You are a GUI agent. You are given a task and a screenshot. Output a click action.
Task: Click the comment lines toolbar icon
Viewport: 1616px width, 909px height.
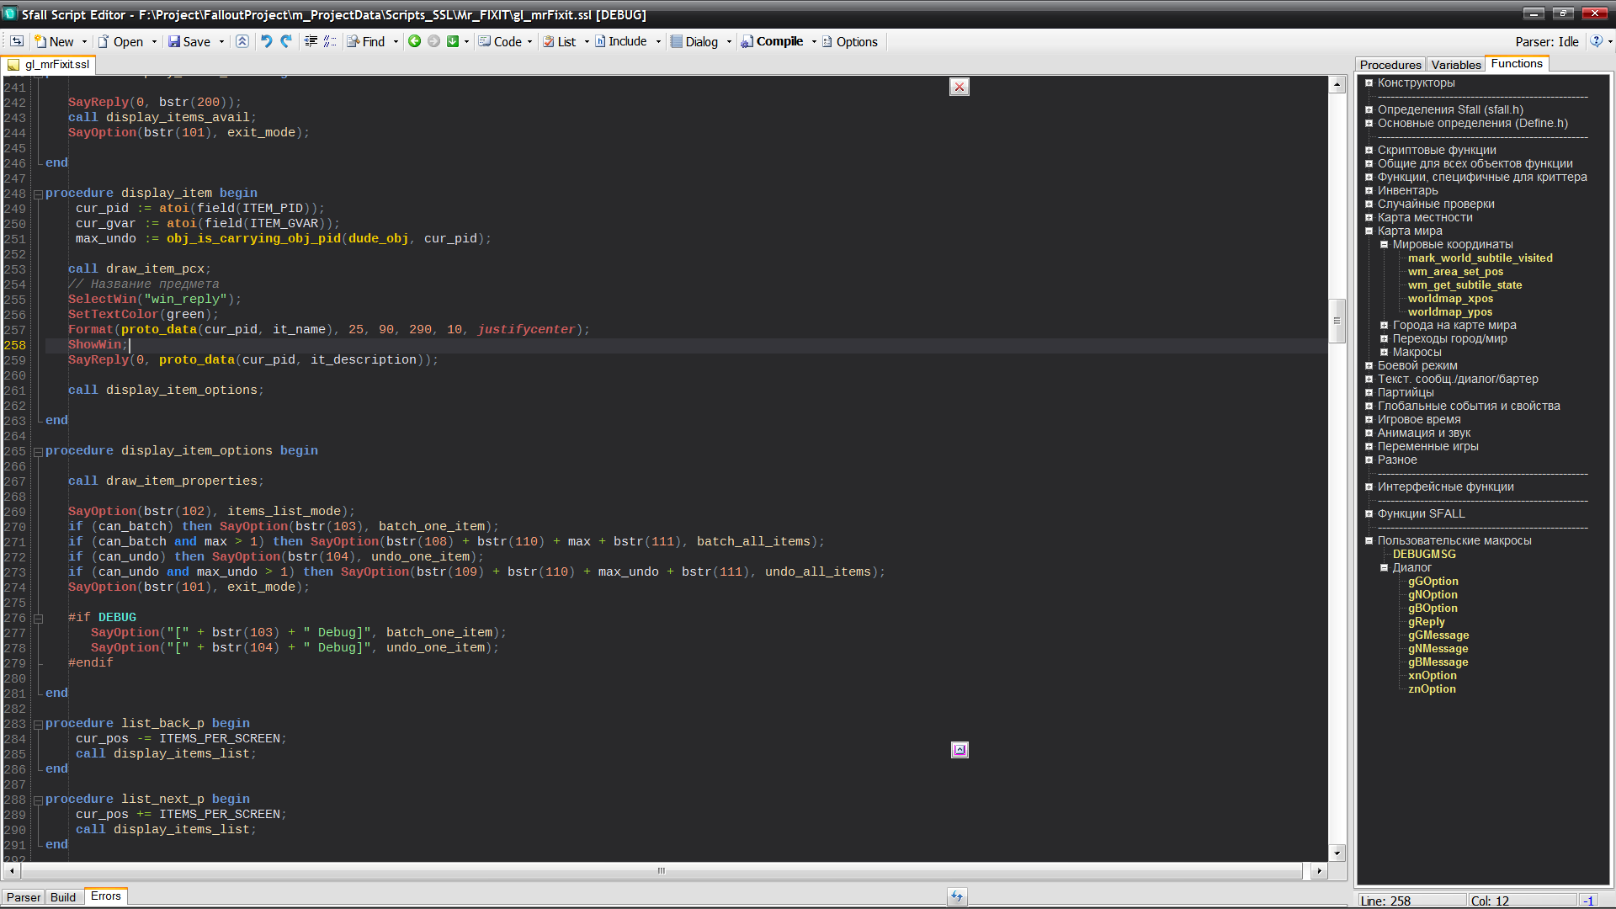pos(330,41)
